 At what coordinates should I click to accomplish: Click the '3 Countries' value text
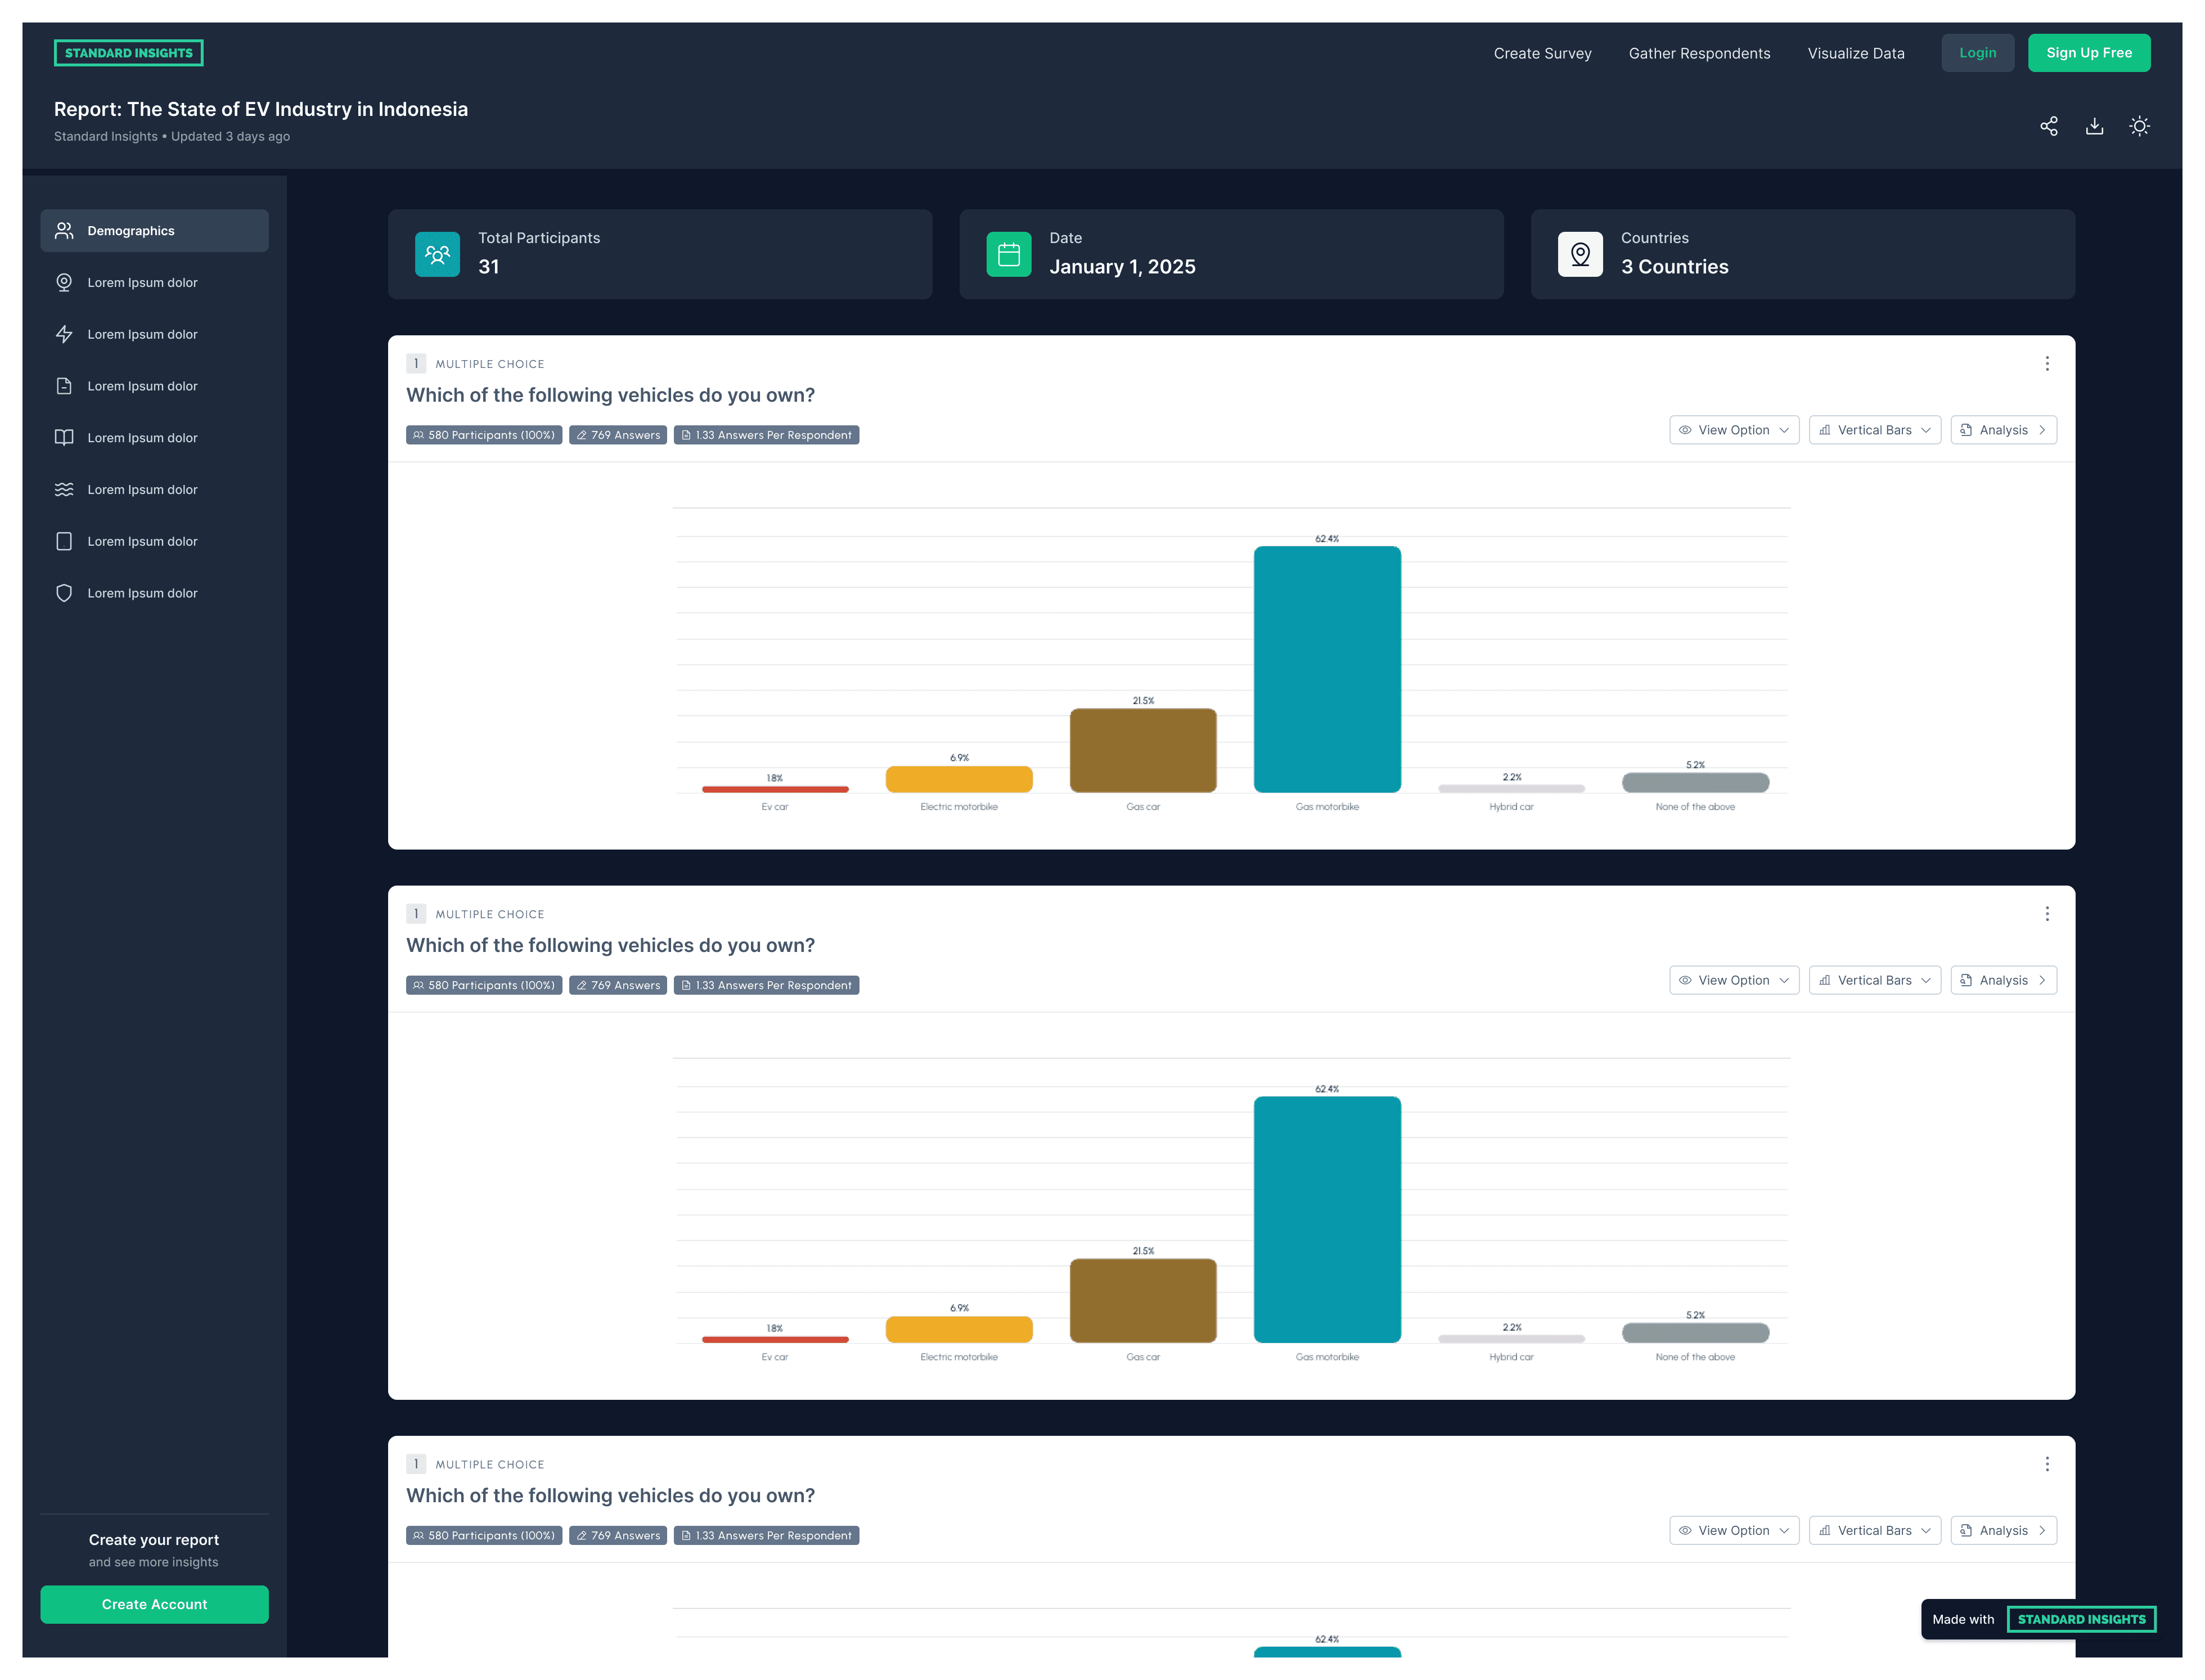click(1674, 267)
